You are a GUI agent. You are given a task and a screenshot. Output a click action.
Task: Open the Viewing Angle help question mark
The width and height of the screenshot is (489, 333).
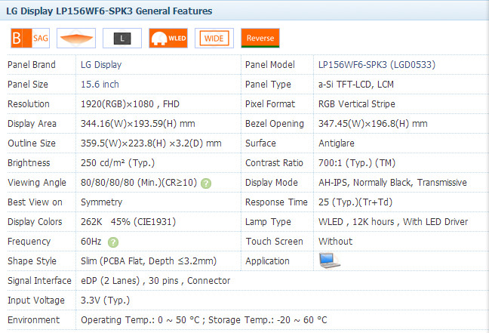[x=206, y=183]
